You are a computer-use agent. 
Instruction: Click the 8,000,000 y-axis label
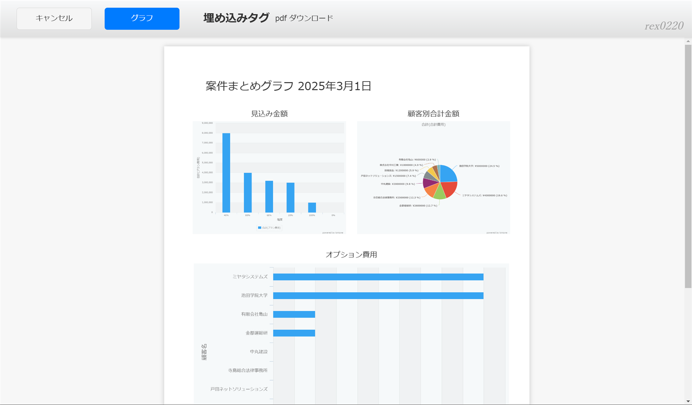pyautogui.click(x=207, y=133)
